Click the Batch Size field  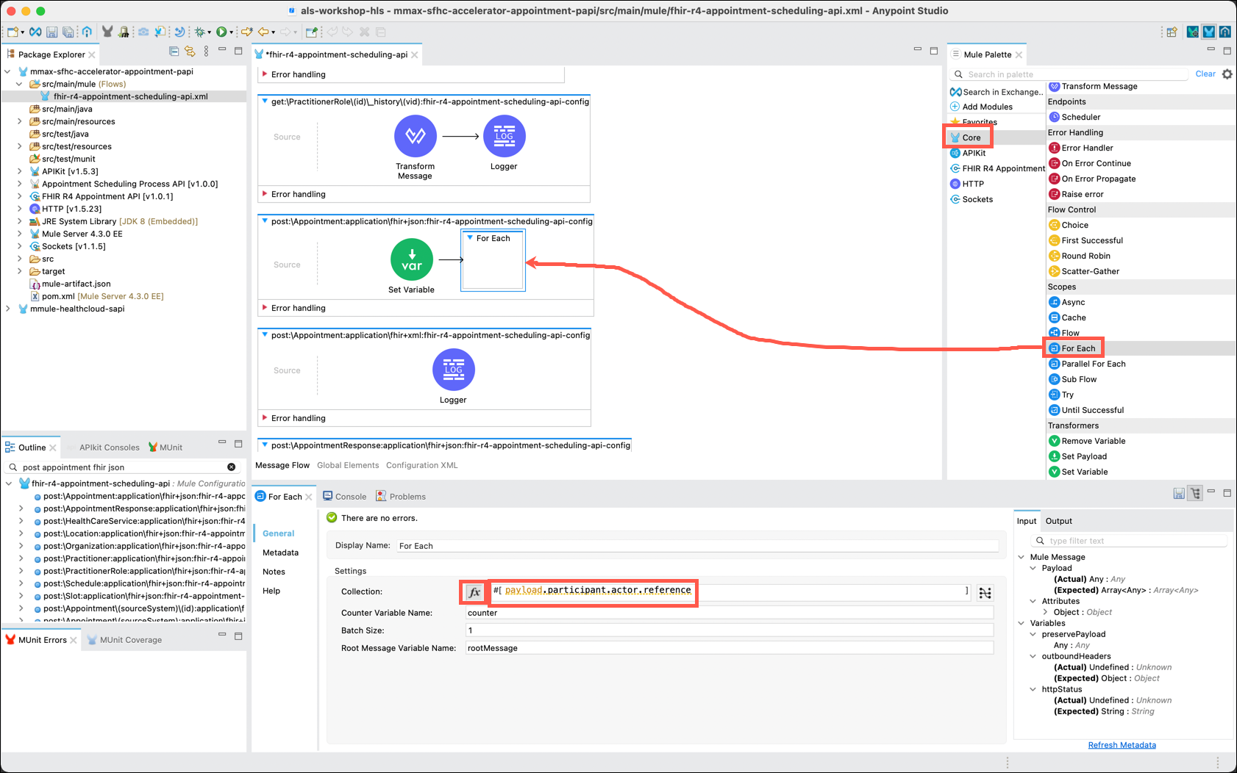730,630
